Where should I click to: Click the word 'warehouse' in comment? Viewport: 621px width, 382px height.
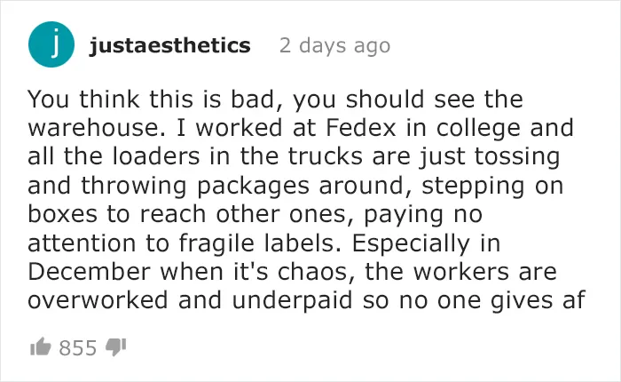97,128
